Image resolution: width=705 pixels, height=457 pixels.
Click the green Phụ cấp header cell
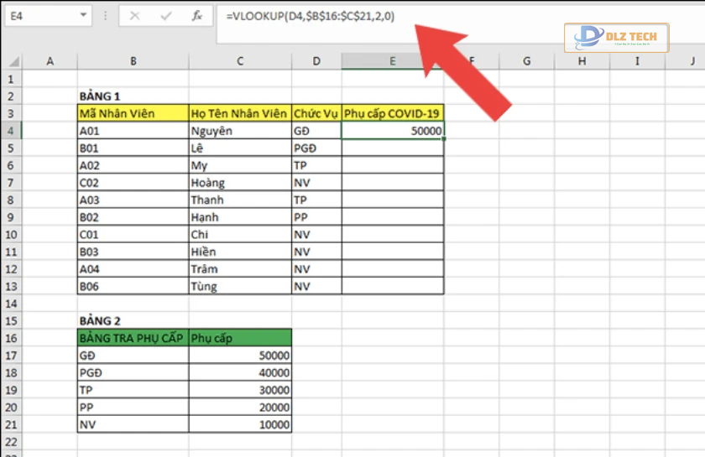pyautogui.click(x=240, y=338)
